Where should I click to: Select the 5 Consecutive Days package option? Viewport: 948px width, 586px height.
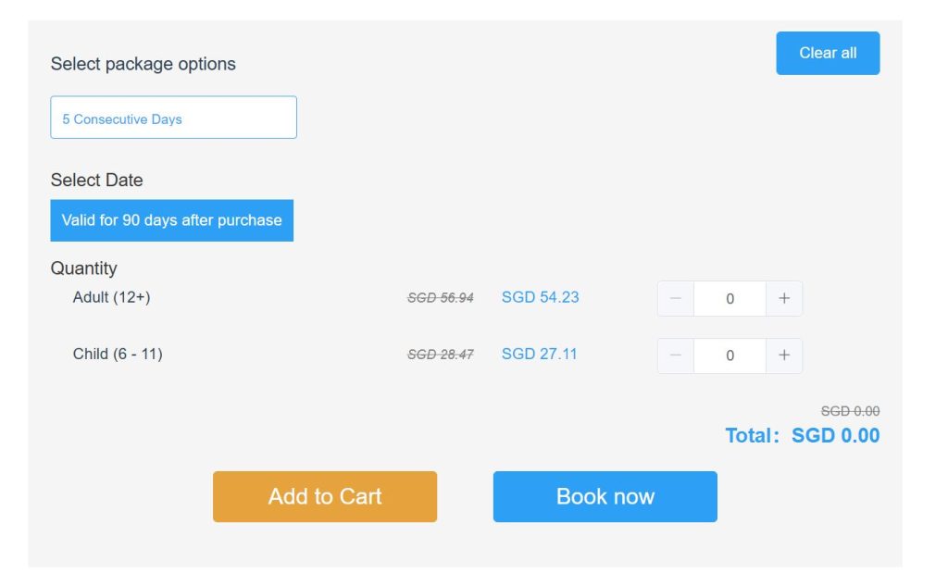point(173,118)
